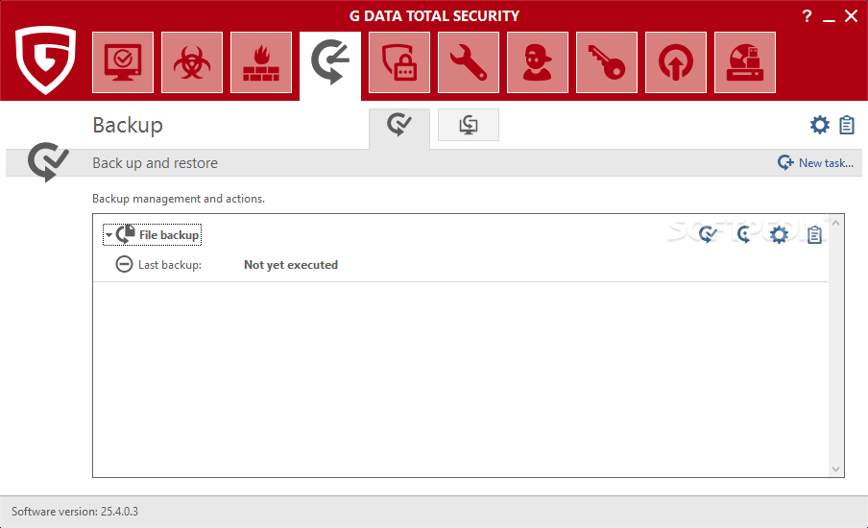Image resolution: width=868 pixels, height=528 pixels.
Task: Open the Security Center monitor icon
Action: pyautogui.click(x=123, y=62)
